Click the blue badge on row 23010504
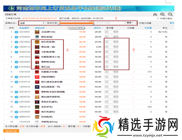Image resolution: width=182 pixels, height=140 pixels. 16,42
